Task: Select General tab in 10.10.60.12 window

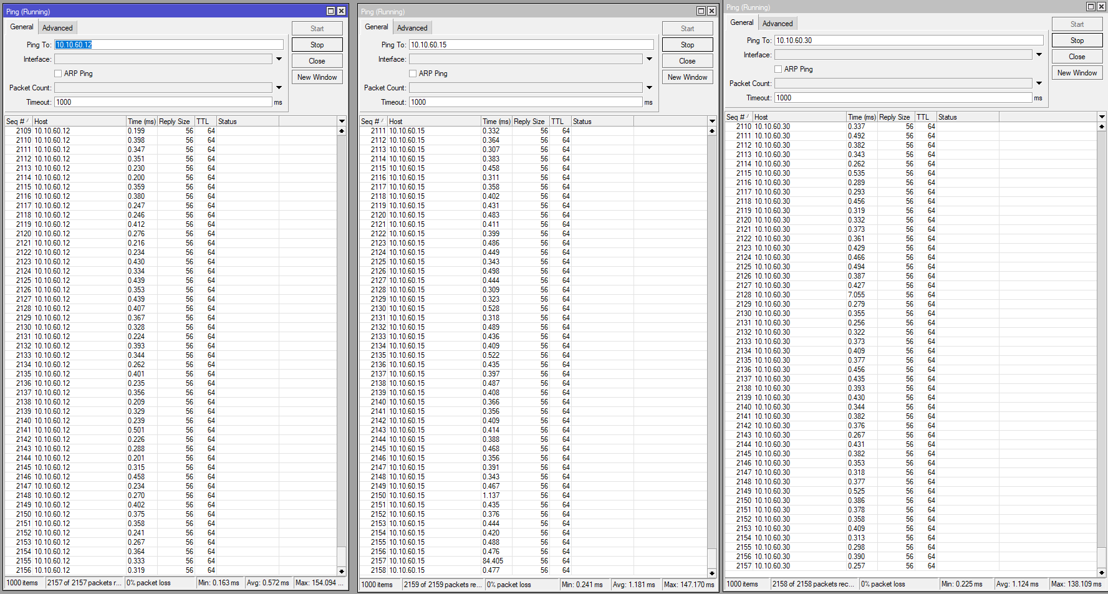Action: pos(22,27)
